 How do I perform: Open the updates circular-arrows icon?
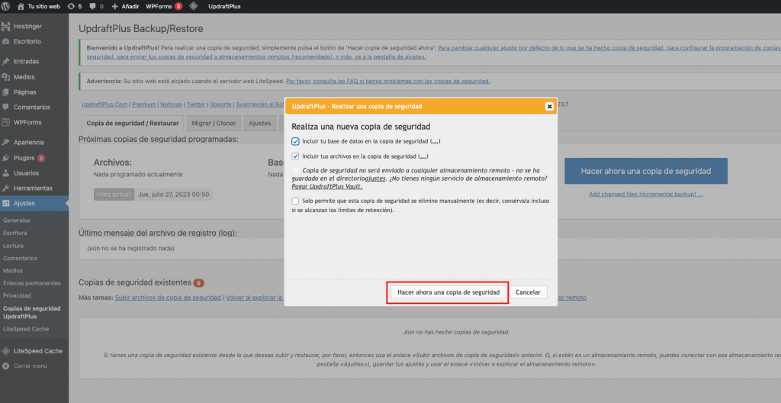coord(71,6)
